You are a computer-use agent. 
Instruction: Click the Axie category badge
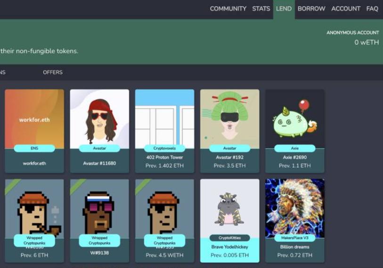(294, 148)
